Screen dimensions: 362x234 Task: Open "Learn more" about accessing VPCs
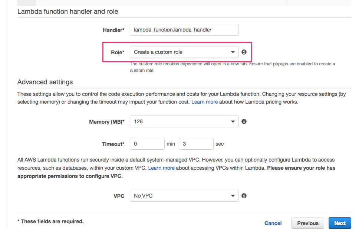[x=161, y=168]
